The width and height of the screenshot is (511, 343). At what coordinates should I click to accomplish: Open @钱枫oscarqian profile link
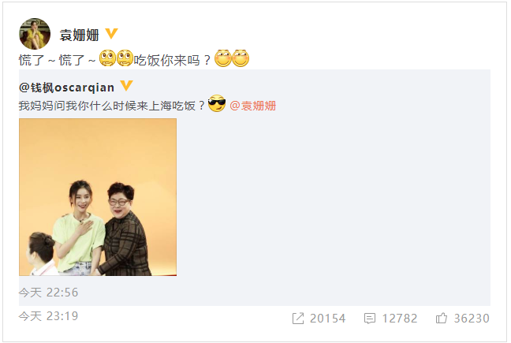(x=67, y=88)
